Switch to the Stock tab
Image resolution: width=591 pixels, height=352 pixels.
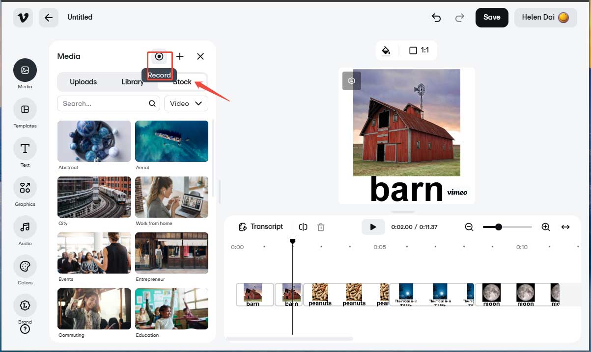click(182, 82)
